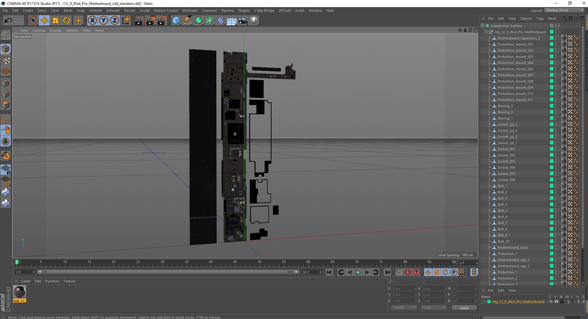Render active view clapperboard icon
The width and height of the screenshot is (588, 319).
[139, 21]
